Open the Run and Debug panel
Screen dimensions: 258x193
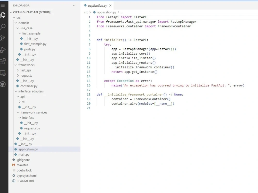(3, 50)
